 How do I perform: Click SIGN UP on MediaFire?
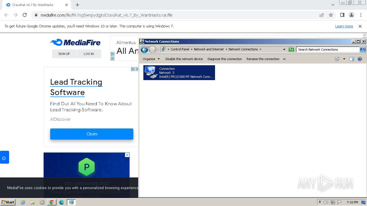[x=64, y=54]
